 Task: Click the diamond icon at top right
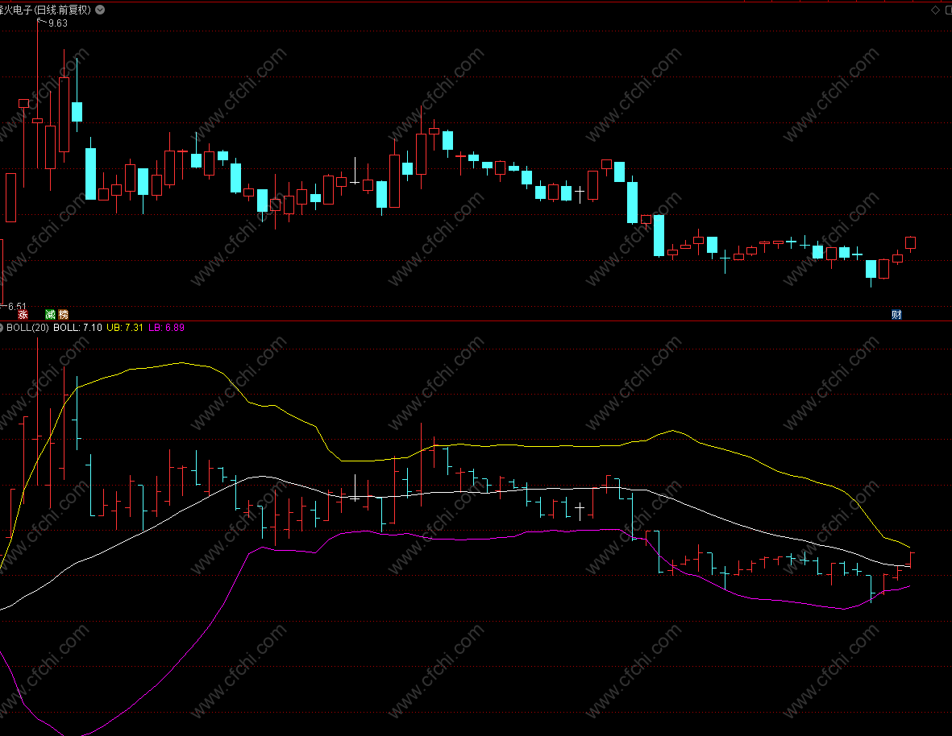click(935, 10)
